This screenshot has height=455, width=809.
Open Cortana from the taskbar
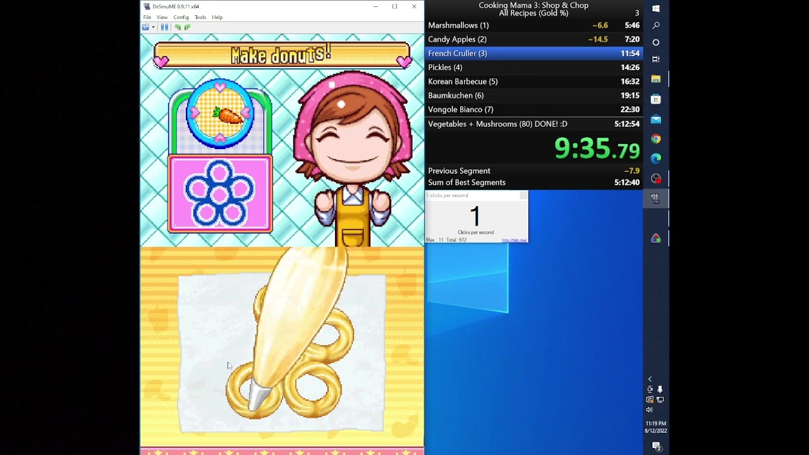[x=655, y=42]
